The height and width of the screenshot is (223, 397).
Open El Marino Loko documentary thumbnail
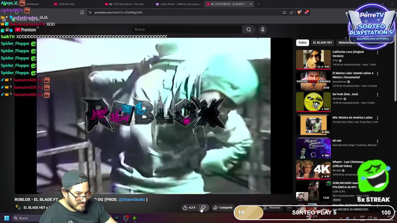(x=313, y=81)
